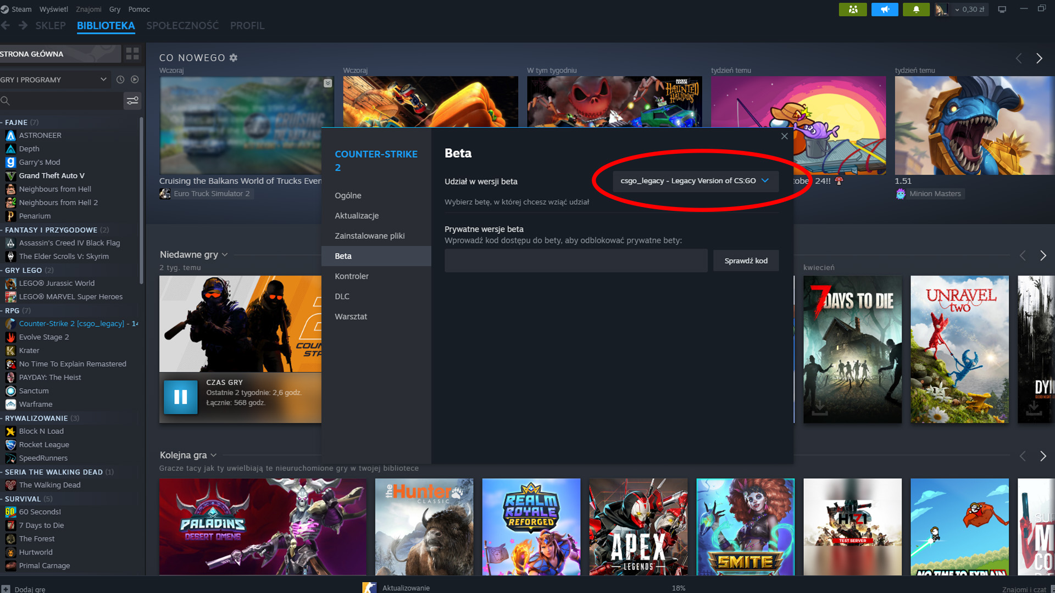
Task: Open the wallet balance 0,30 zł dropdown
Action: click(970, 9)
